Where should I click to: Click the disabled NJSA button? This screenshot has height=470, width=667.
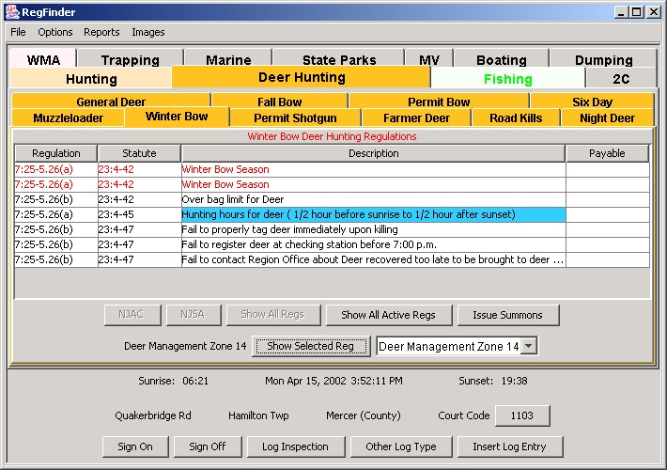click(194, 315)
